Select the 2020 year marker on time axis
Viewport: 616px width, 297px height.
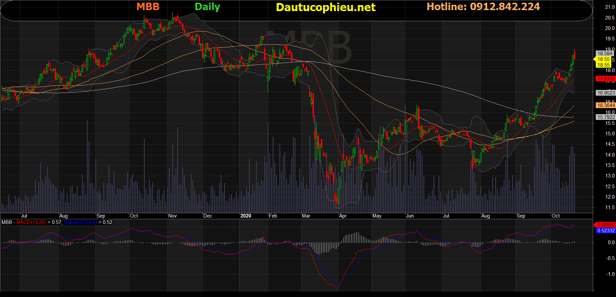(x=246, y=216)
